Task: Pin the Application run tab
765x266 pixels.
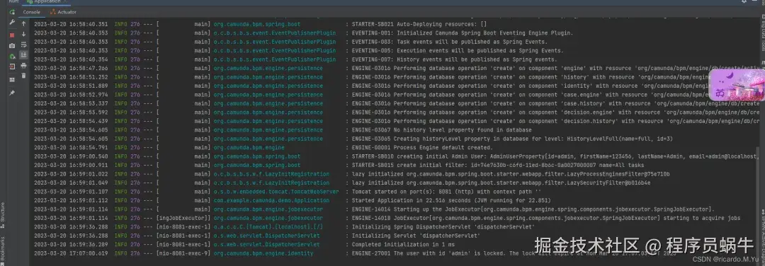Action: point(12,93)
